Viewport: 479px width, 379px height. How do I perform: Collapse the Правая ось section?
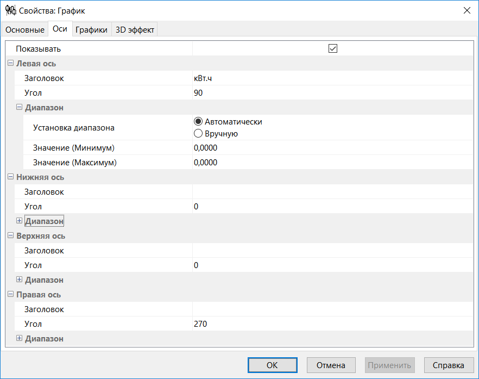pyautogui.click(x=10, y=294)
